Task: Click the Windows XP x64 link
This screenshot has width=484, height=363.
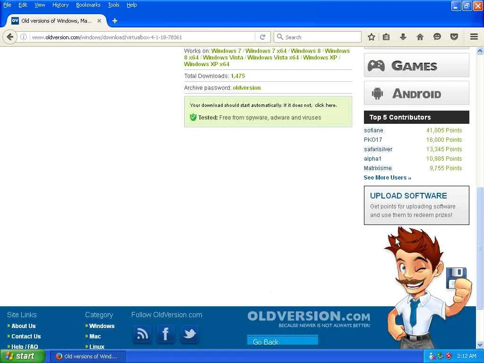Action: pyautogui.click(x=207, y=64)
